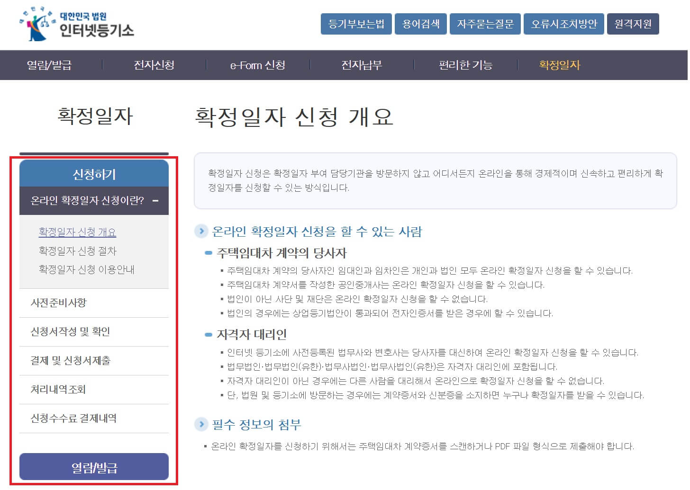Image resolution: width=690 pixels, height=490 pixels.
Task: Click the arrow icon before 온라인 확정일자 신청을 할 수 있는 사람
Action: click(201, 232)
